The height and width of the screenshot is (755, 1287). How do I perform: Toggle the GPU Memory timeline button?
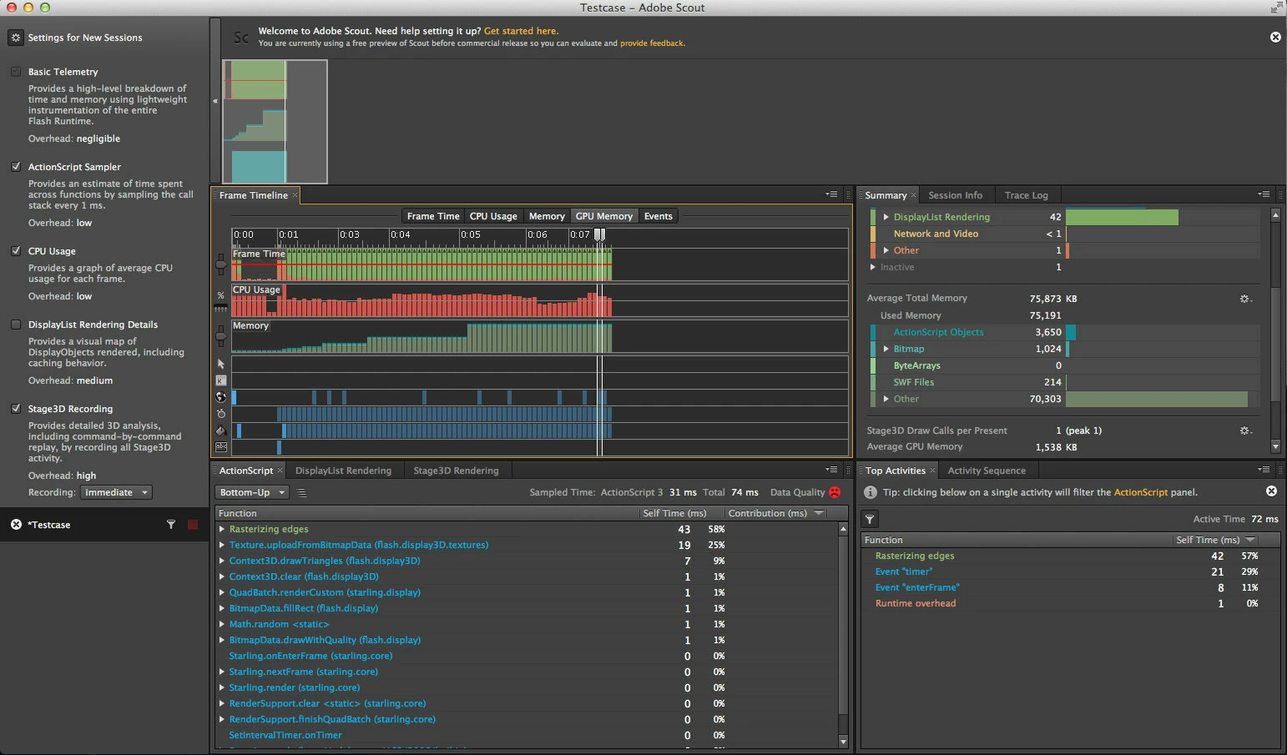click(604, 216)
